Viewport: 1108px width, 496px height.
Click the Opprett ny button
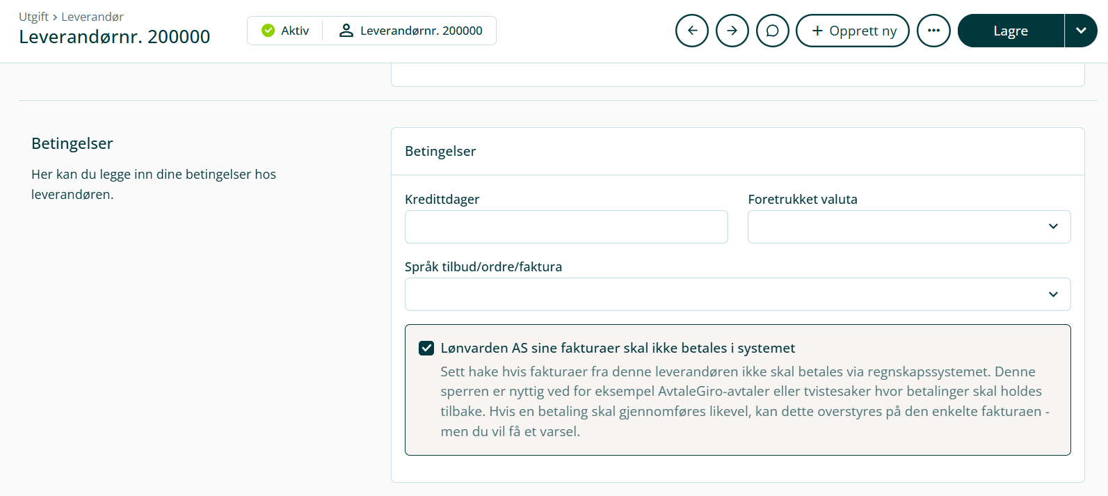[x=853, y=31]
